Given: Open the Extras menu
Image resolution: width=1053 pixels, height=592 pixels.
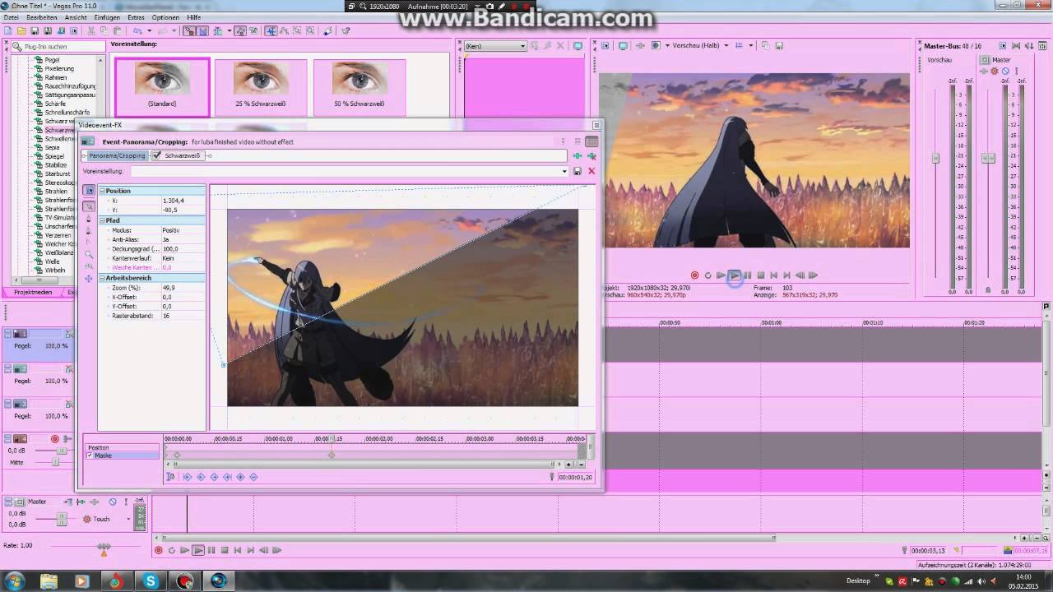Looking at the screenshot, I should click(136, 17).
